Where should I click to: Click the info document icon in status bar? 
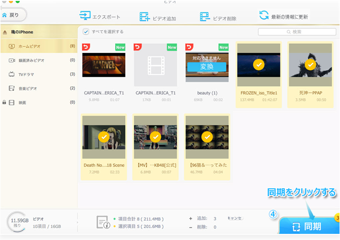coord(103,222)
